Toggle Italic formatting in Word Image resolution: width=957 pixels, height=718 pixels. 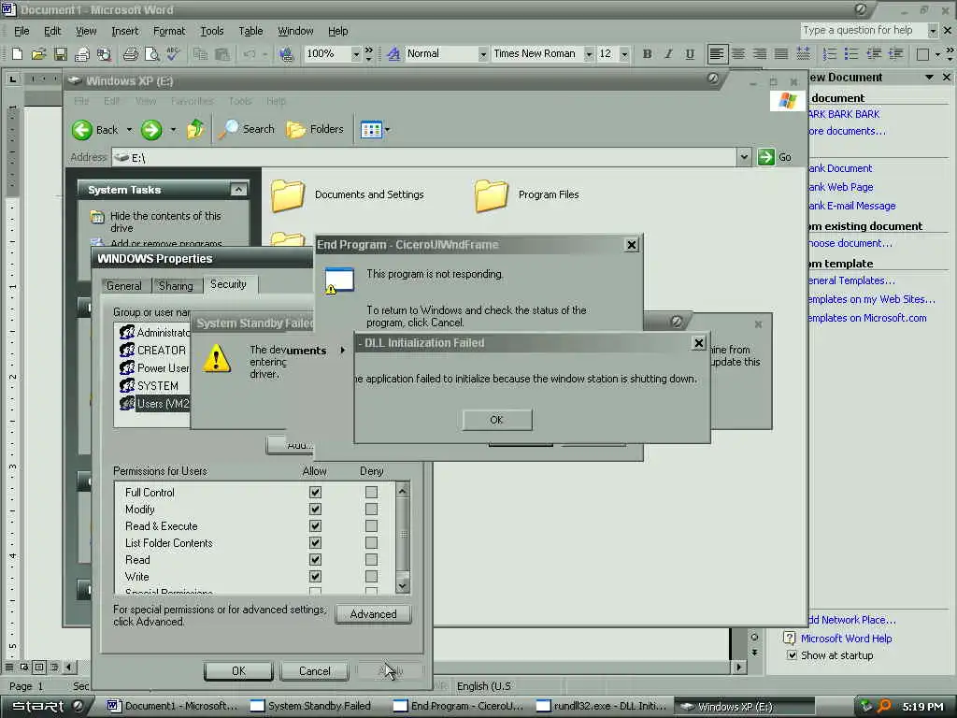[668, 54]
